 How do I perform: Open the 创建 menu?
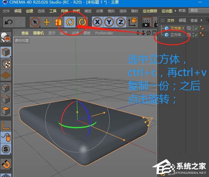(x=30, y=11)
